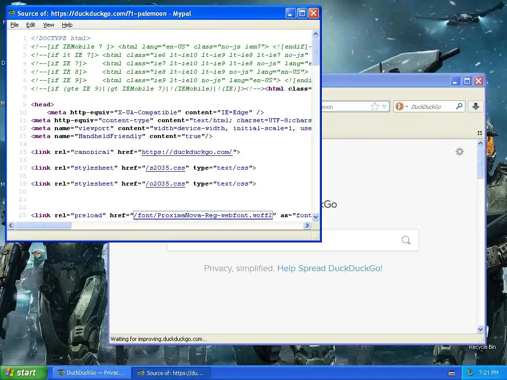
Task: Bookmark page with the star icon
Action: (374, 107)
